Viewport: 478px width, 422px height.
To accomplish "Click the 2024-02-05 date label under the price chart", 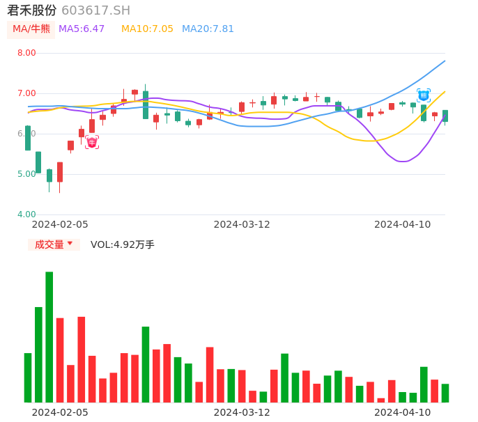I will (61, 224).
